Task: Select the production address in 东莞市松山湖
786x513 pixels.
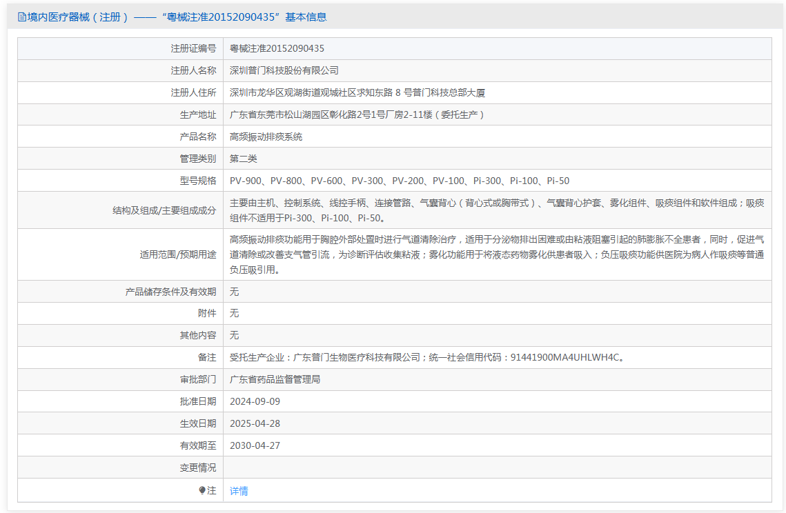Action: pos(357,114)
